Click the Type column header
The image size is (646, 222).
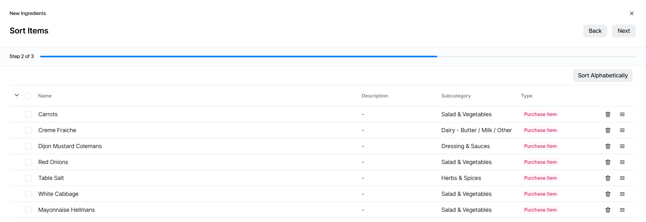click(526, 96)
